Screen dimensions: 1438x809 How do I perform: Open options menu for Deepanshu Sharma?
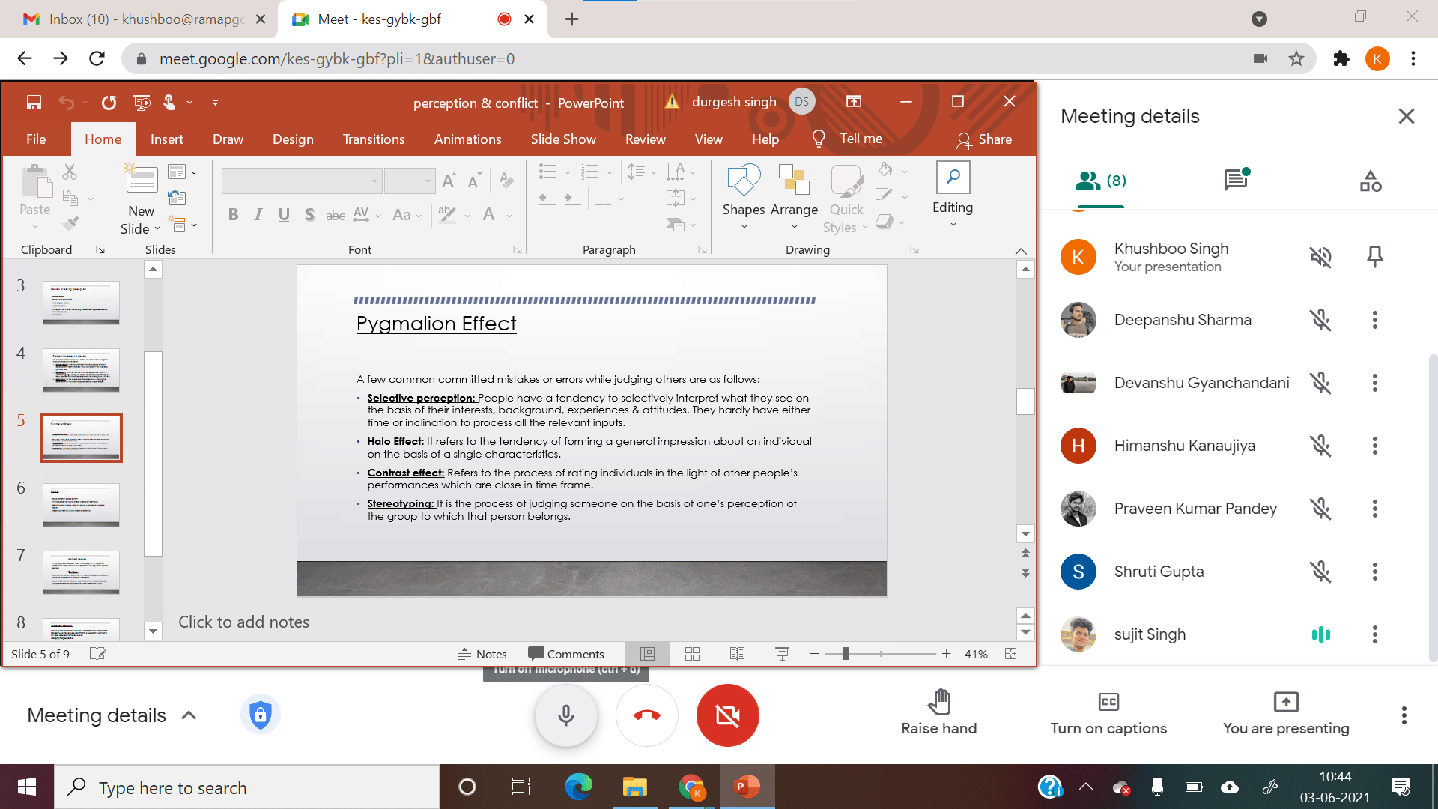click(x=1374, y=321)
